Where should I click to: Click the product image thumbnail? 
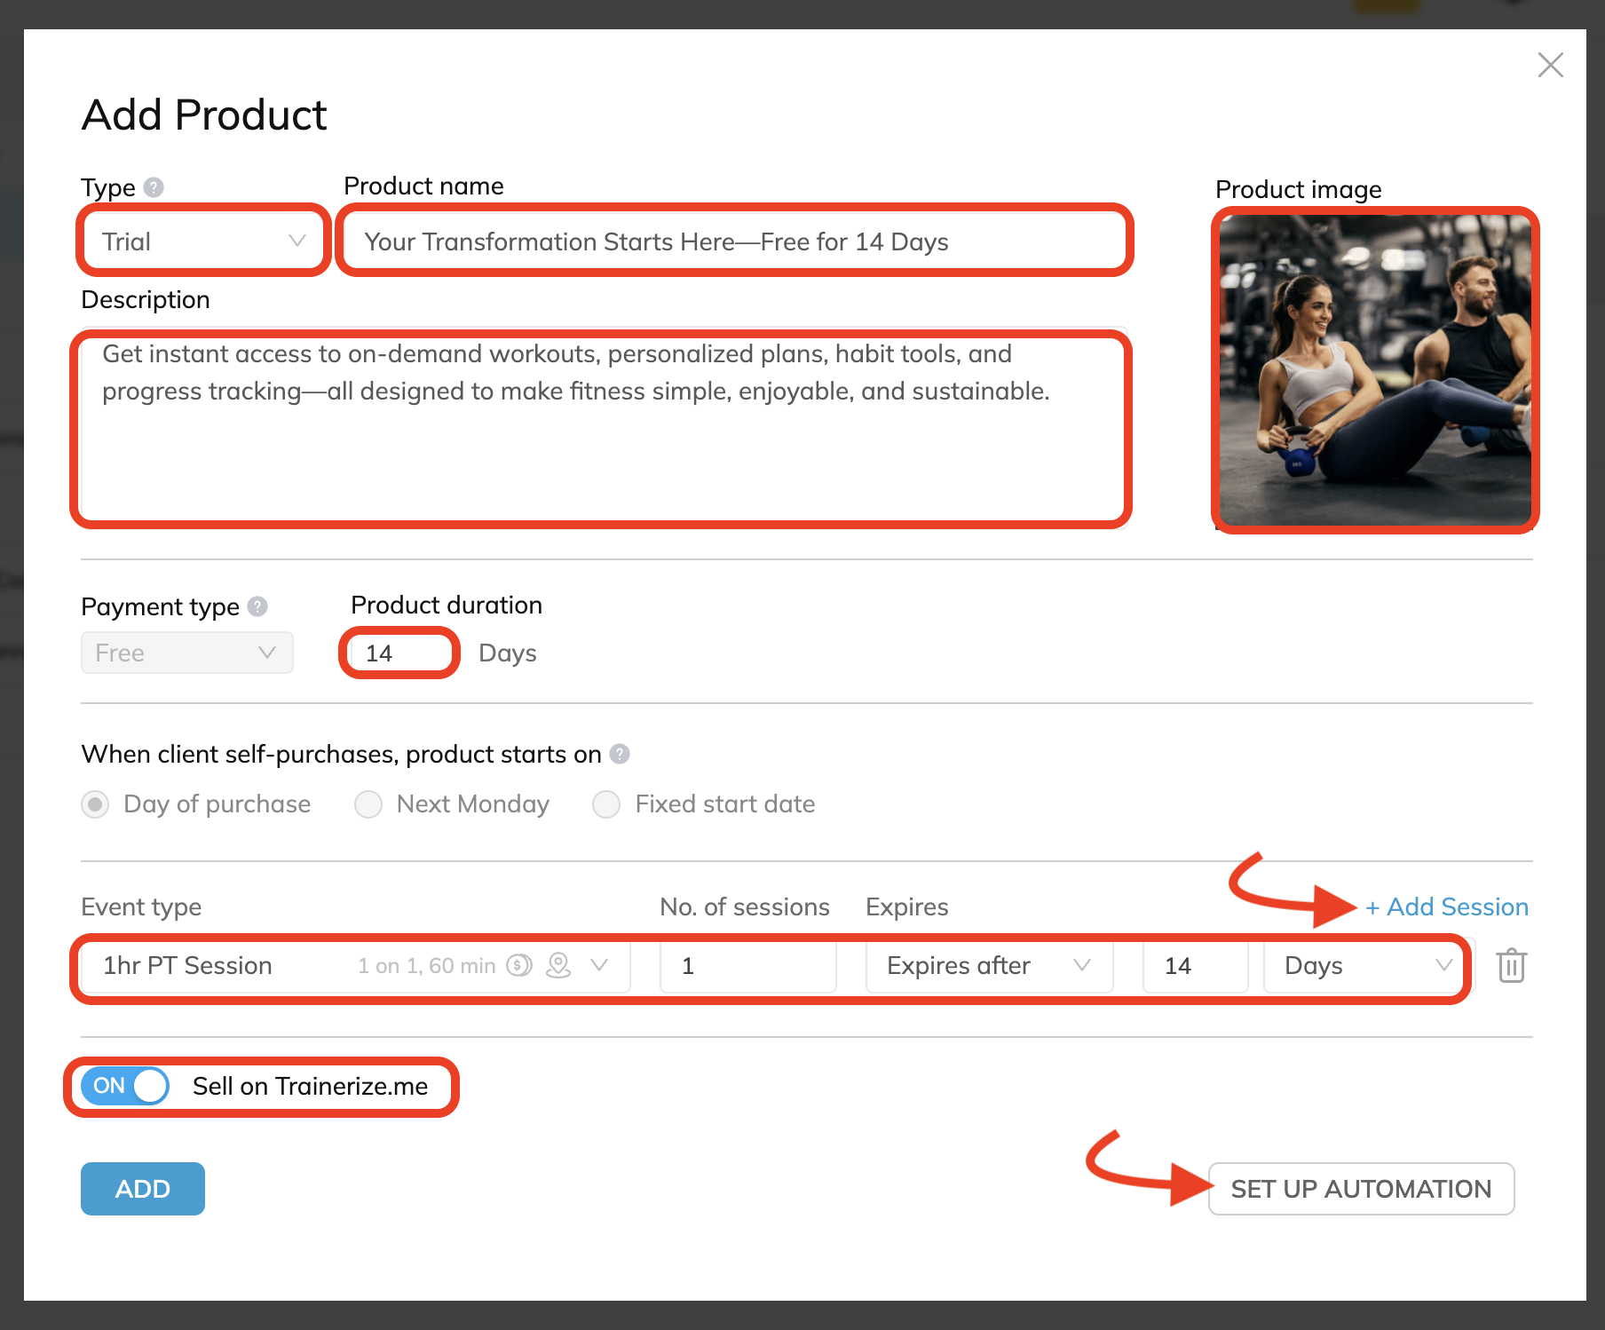pyautogui.click(x=1375, y=370)
